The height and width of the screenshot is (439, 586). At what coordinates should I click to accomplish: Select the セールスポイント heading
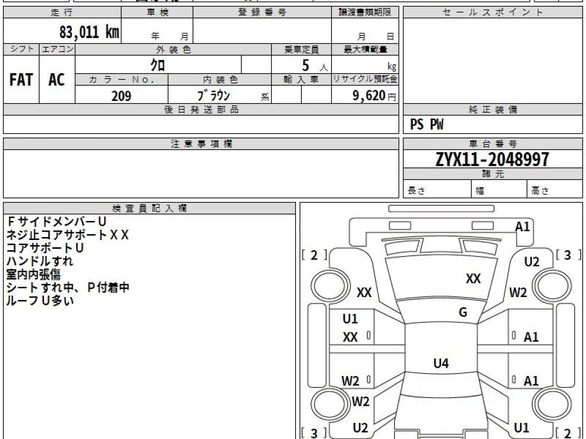493,13
